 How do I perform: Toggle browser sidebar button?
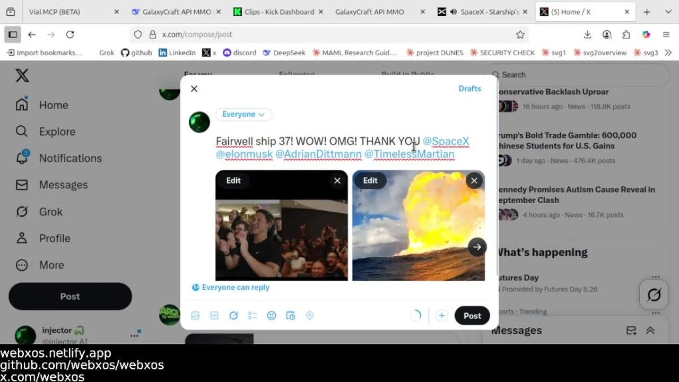point(13,34)
